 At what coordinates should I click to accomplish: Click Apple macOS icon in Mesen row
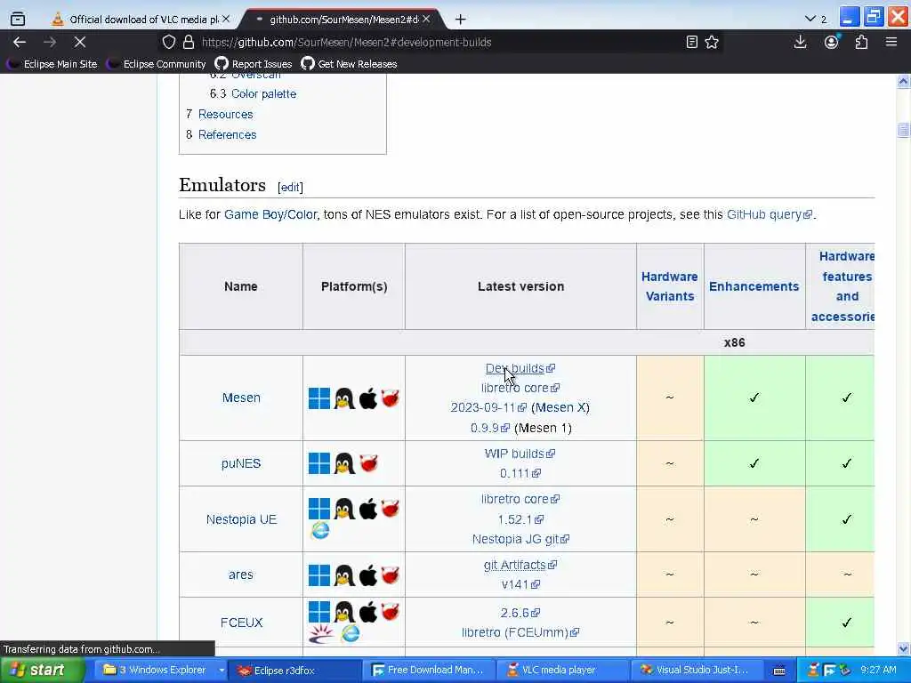(x=367, y=398)
